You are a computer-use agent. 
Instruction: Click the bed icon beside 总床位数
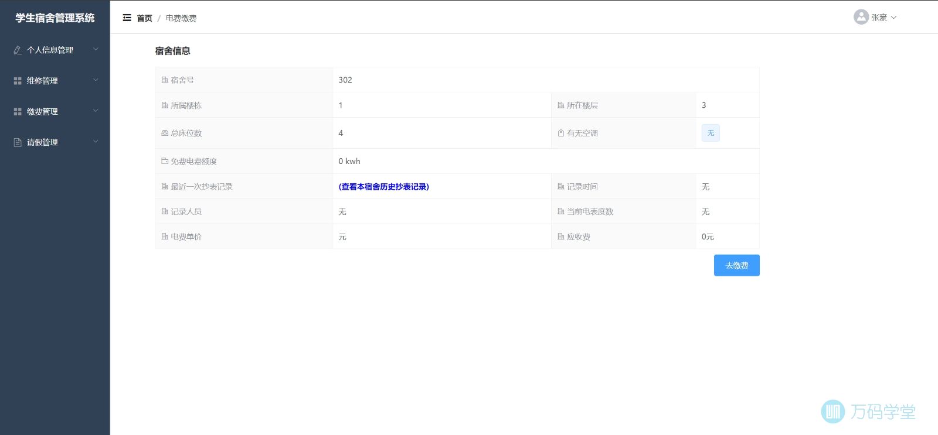point(165,133)
